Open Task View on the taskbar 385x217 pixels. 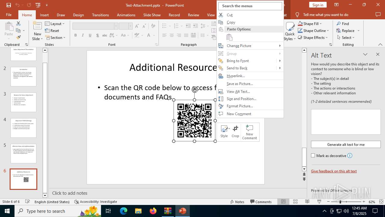coord(109,211)
